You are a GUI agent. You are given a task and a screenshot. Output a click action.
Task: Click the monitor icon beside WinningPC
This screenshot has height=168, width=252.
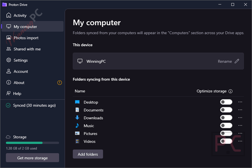(80, 61)
